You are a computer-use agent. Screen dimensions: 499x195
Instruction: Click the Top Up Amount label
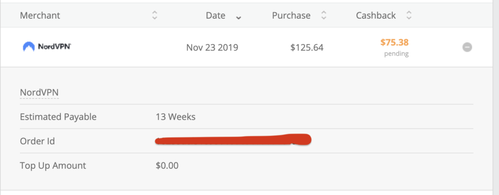[53, 165]
